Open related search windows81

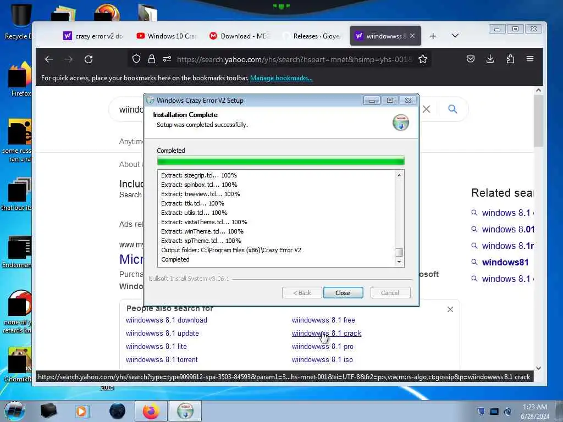pos(505,262)
